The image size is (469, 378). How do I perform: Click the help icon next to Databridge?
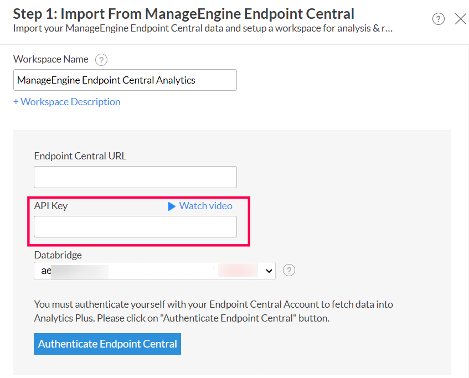coord(289,271)
